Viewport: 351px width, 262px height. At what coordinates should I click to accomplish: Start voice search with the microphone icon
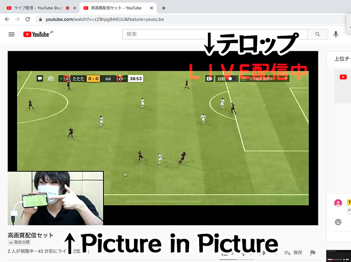tap(336, 34)
